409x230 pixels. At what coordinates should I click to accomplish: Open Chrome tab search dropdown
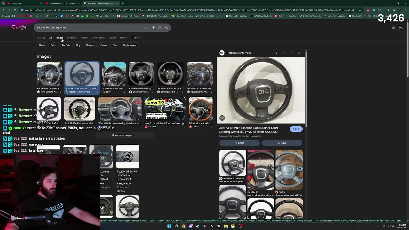3,3
